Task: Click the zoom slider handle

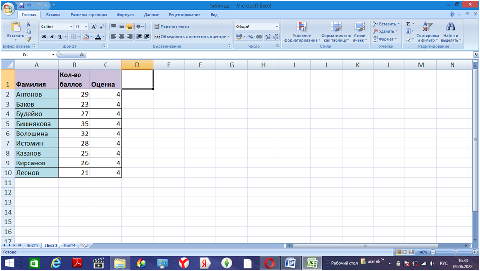Action: (455, 252)
